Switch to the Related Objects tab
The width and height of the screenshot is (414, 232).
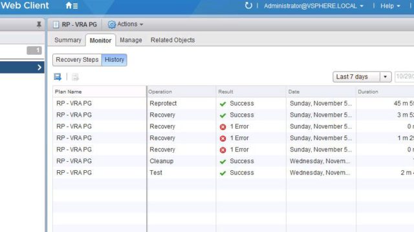[x=173, y=40]
